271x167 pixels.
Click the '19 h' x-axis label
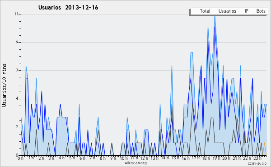coord(216,158)
